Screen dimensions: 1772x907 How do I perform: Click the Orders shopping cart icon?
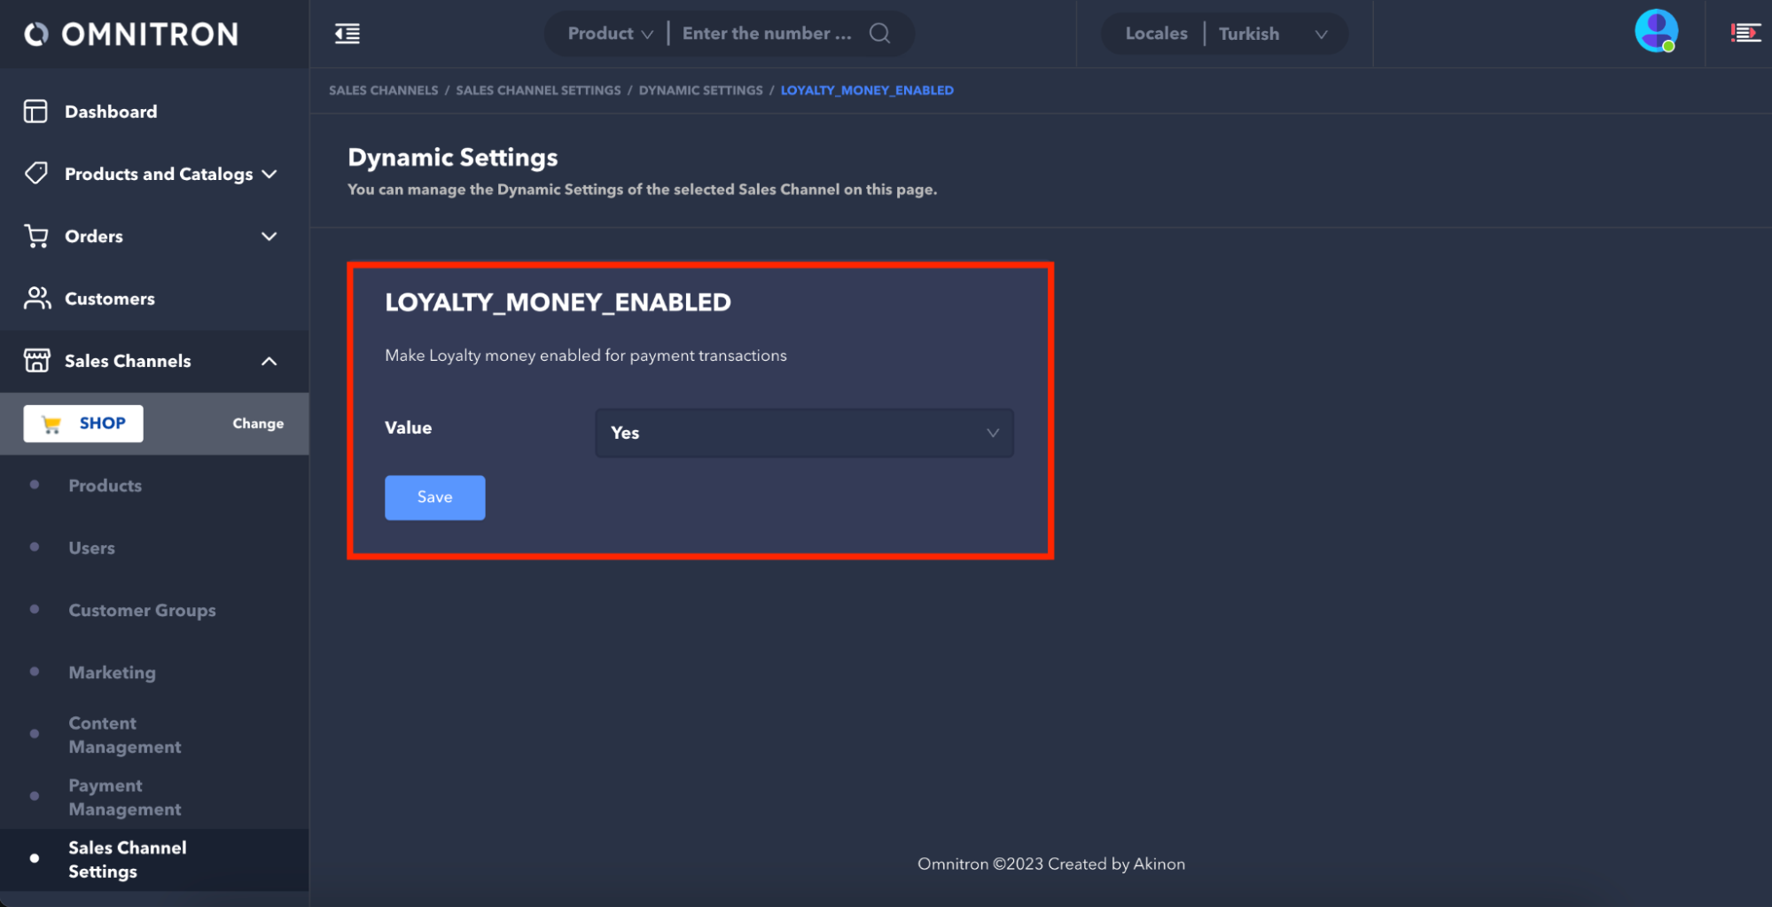click(36, 236)
